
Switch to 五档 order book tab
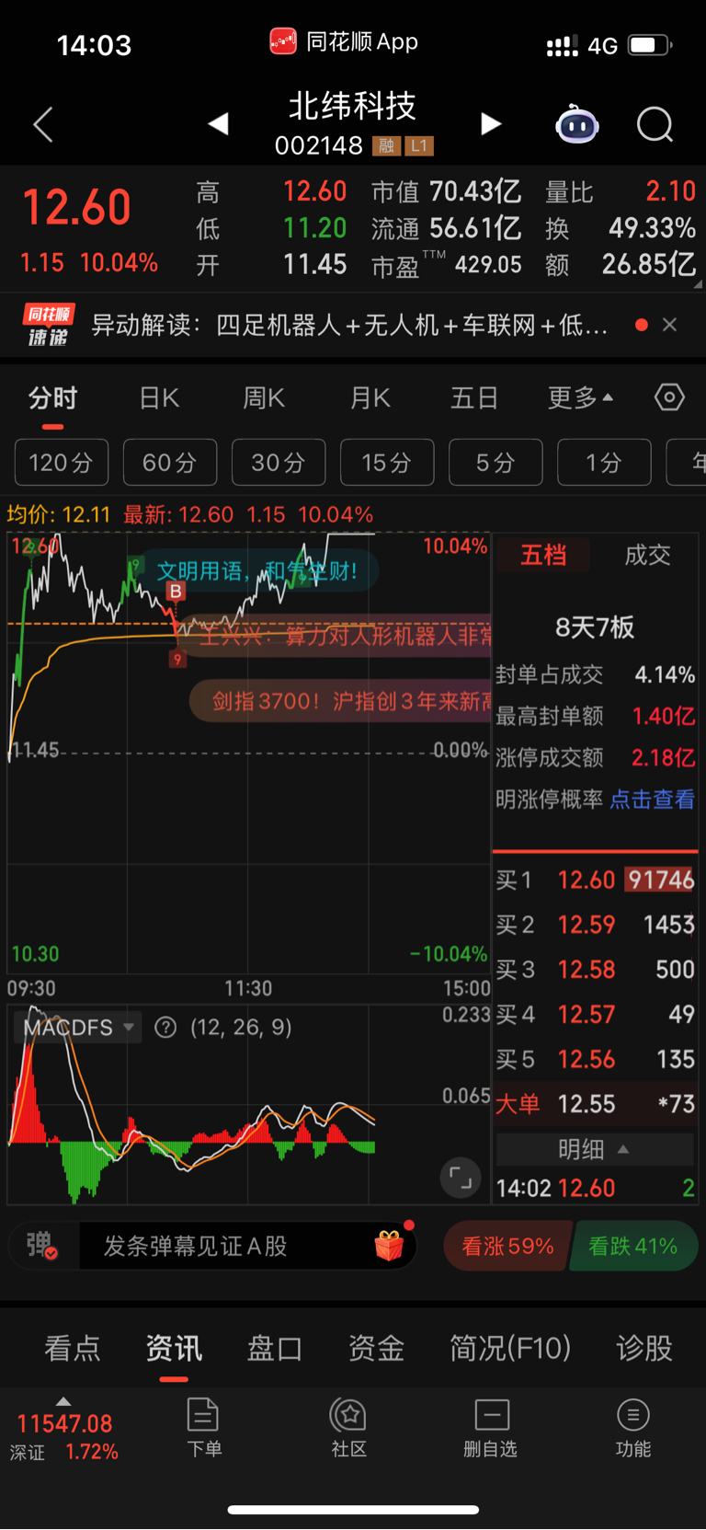(x=543, y=555)
